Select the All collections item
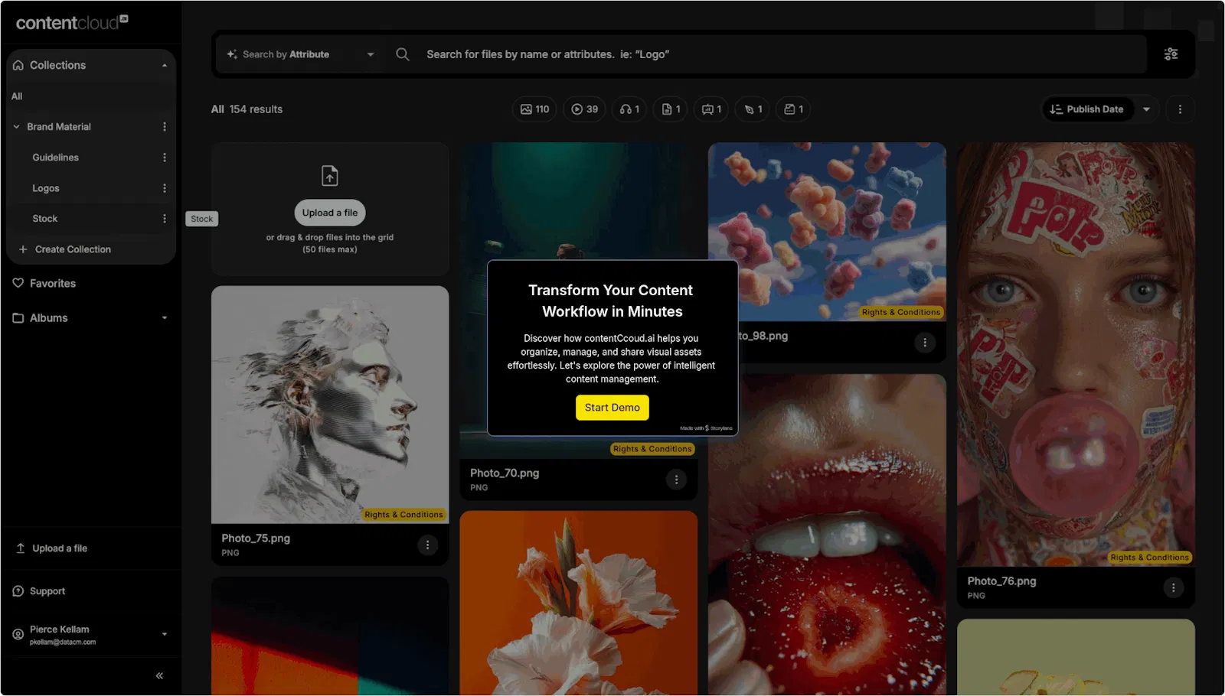The height and width of the screenshot is (696, 1225). coord(17,96)
